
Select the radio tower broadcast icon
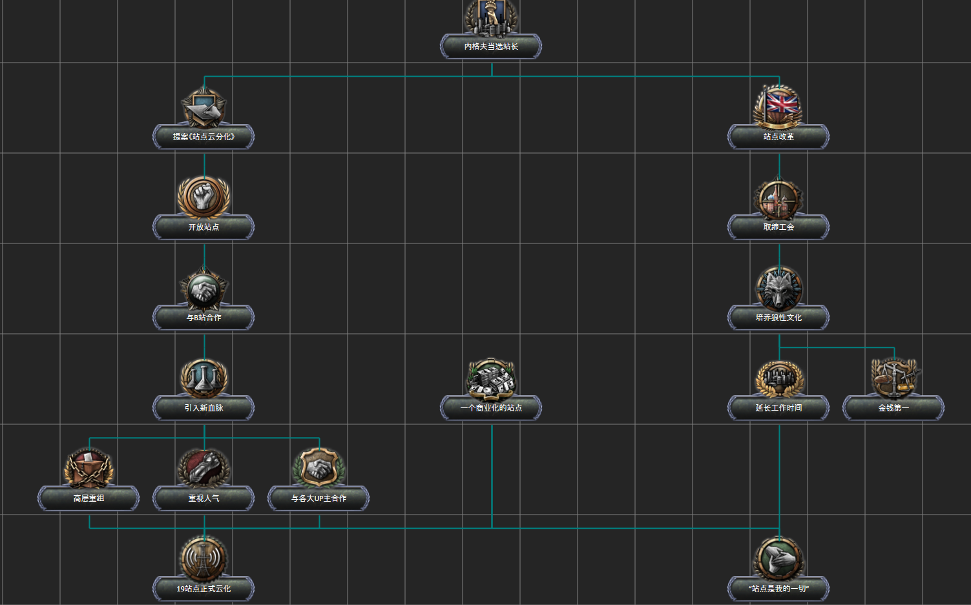204,559
